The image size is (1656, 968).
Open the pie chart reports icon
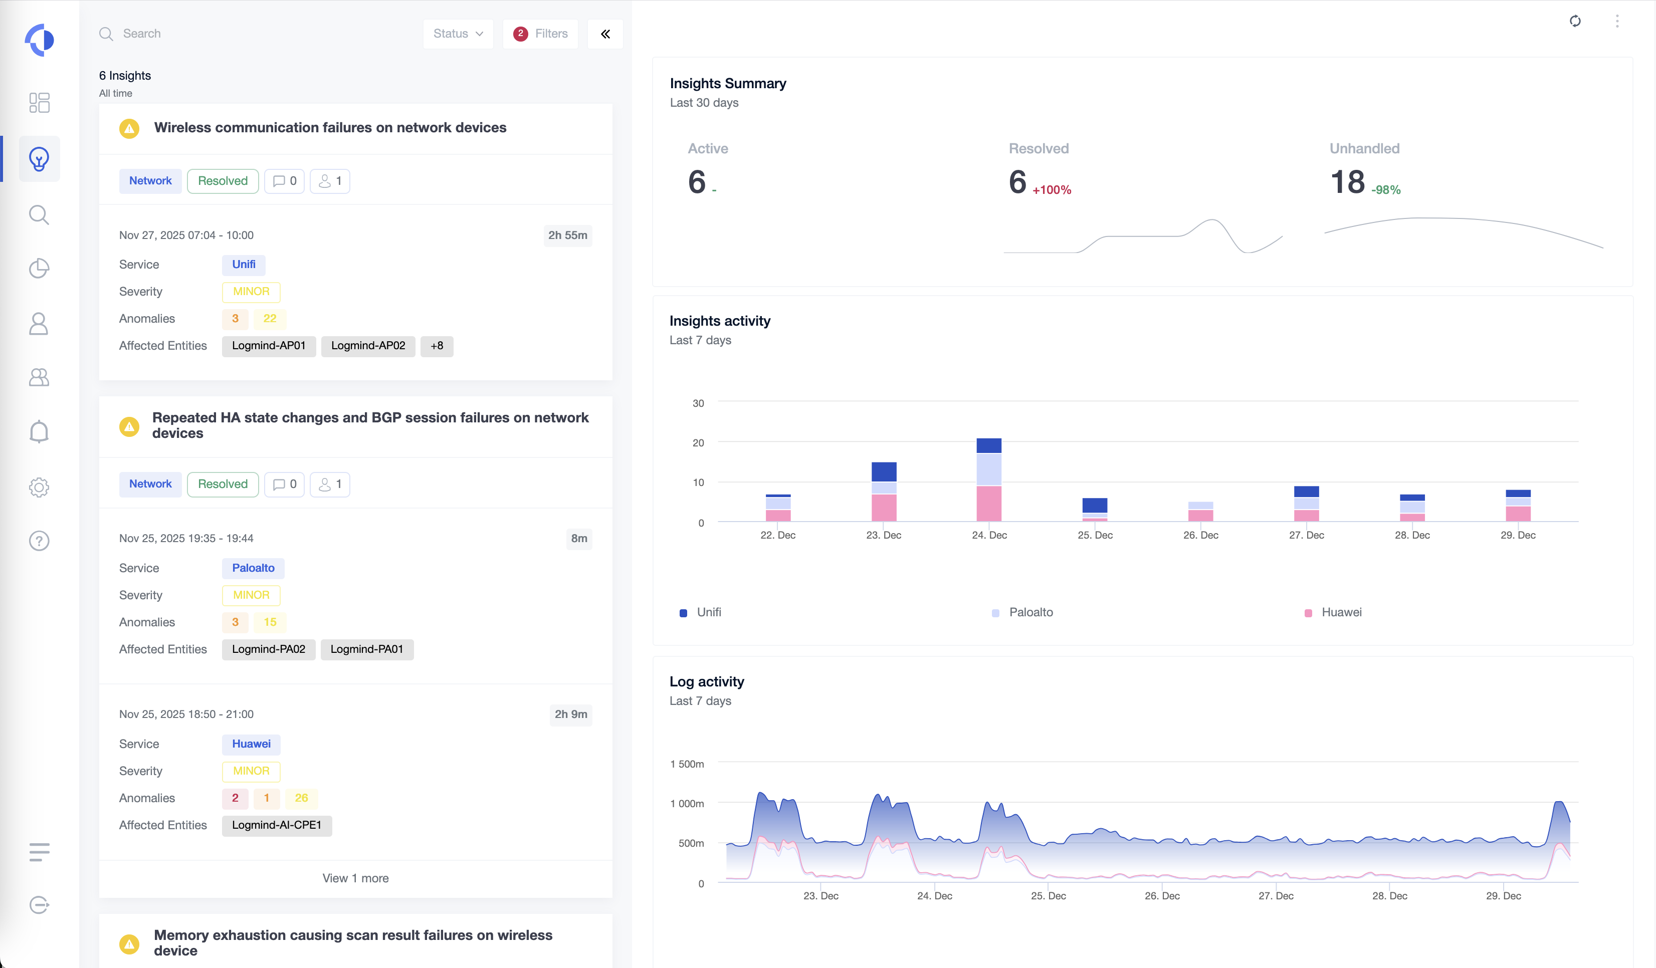point(40,268)
